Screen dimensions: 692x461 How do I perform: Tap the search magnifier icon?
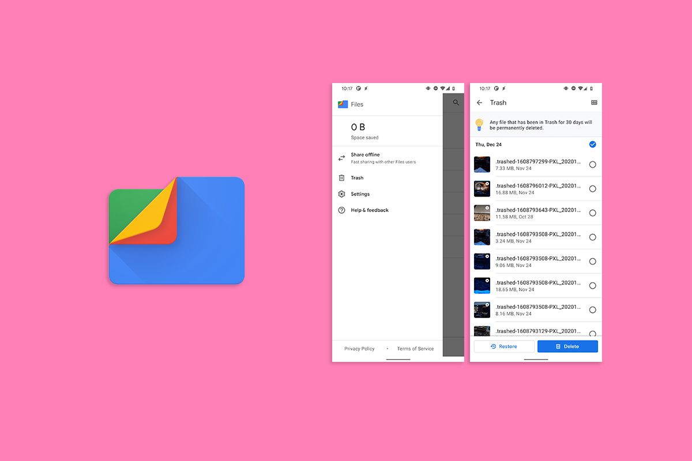tap(456, 103)
